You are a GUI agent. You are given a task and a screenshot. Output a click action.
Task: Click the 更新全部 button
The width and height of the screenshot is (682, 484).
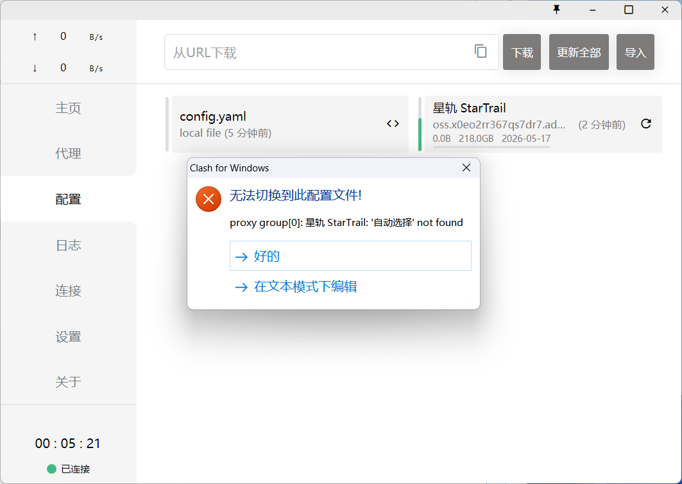coord(579,52)
